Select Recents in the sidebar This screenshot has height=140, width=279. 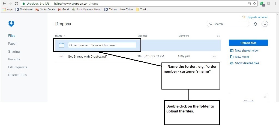14,59
